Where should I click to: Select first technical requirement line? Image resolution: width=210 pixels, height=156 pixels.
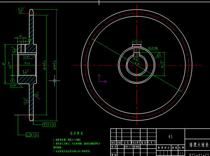(x=67, y=140)
